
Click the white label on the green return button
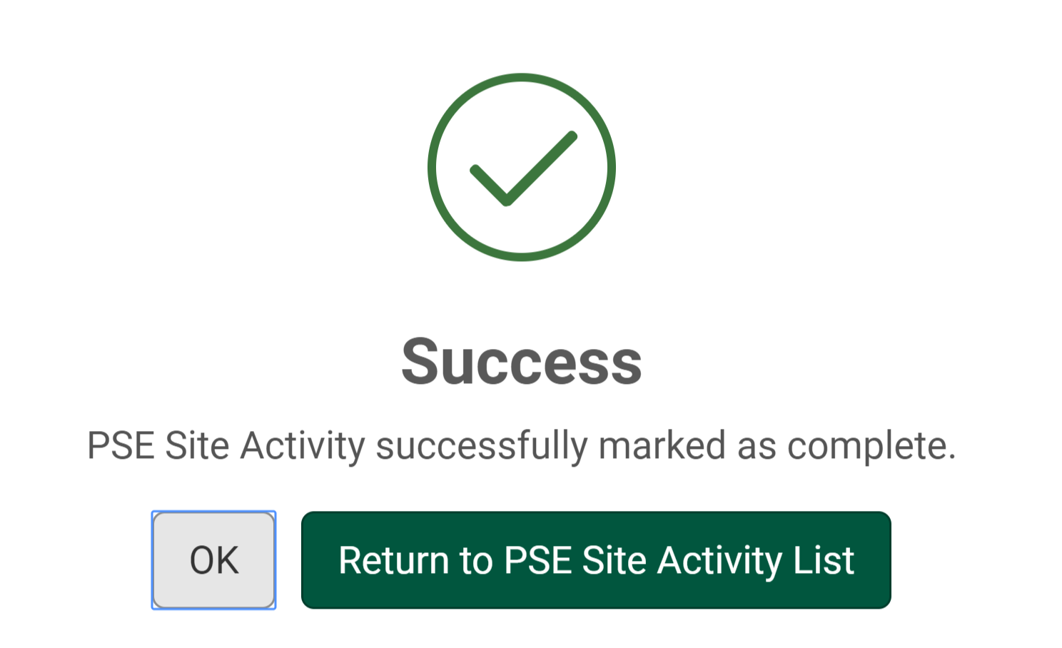tap(597, 561)
